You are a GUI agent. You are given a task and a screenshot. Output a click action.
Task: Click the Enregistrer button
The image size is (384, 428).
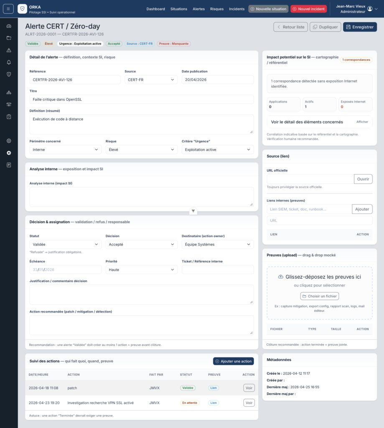point(360,27)
